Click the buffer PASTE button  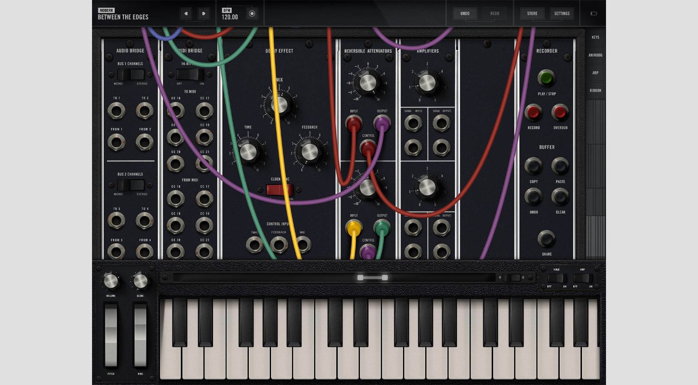560,166
